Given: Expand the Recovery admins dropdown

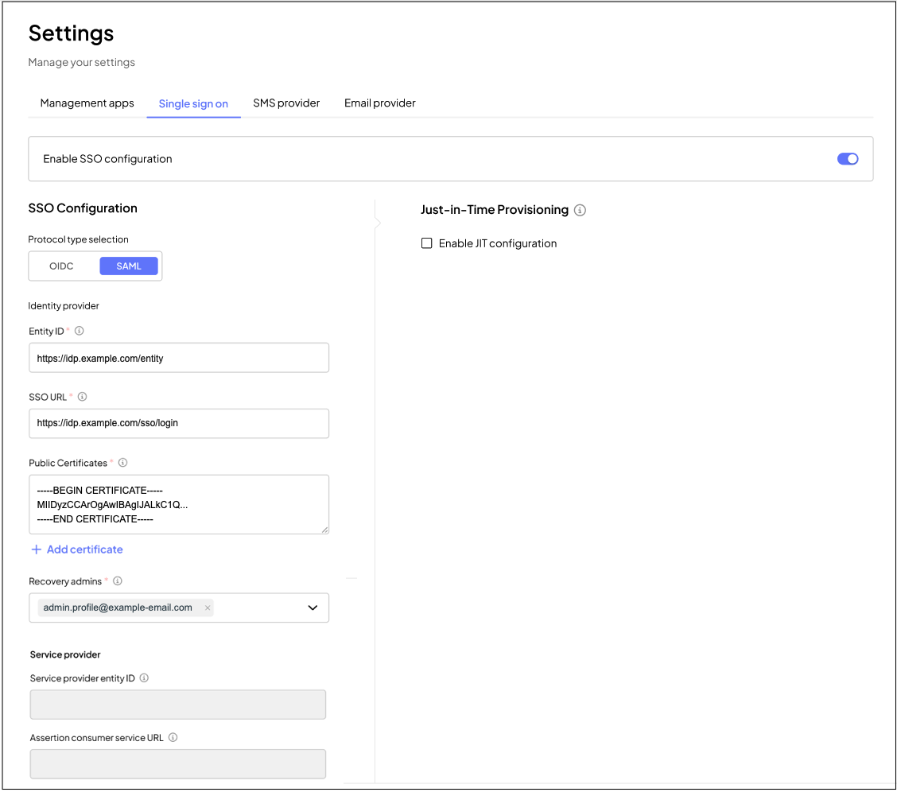Looking at the screenshot, I should tap(313, 608).
